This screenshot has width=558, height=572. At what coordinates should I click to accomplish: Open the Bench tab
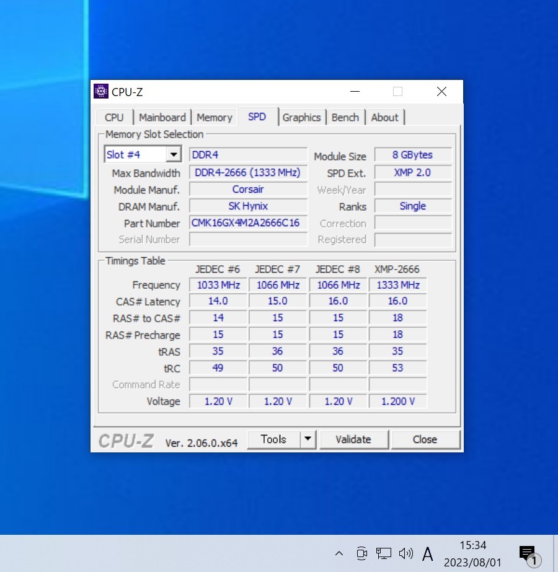pos(345,118)
